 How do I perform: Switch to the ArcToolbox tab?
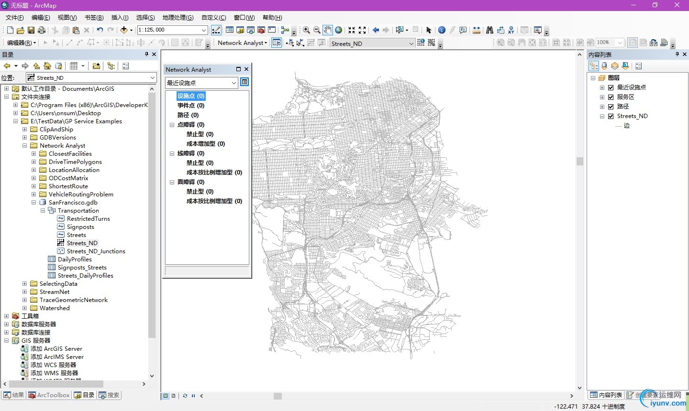click(x=49, y=395)
